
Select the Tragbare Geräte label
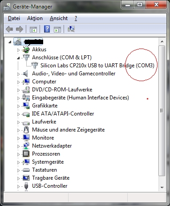[x=51, y=178]
